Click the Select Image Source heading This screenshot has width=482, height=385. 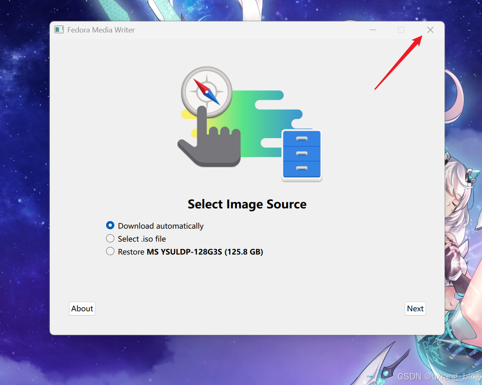pyautogui.click(x=247, y=204)
